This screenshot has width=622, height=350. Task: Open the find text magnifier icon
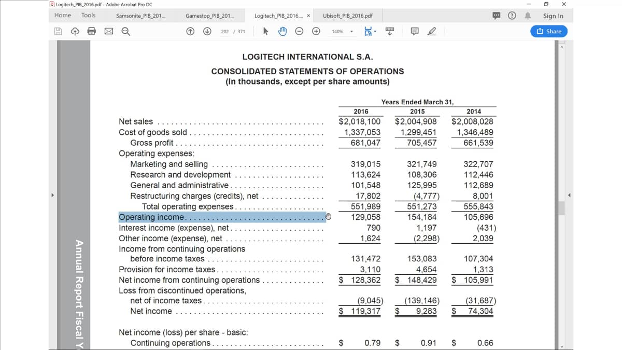click(x=125, y=32)
